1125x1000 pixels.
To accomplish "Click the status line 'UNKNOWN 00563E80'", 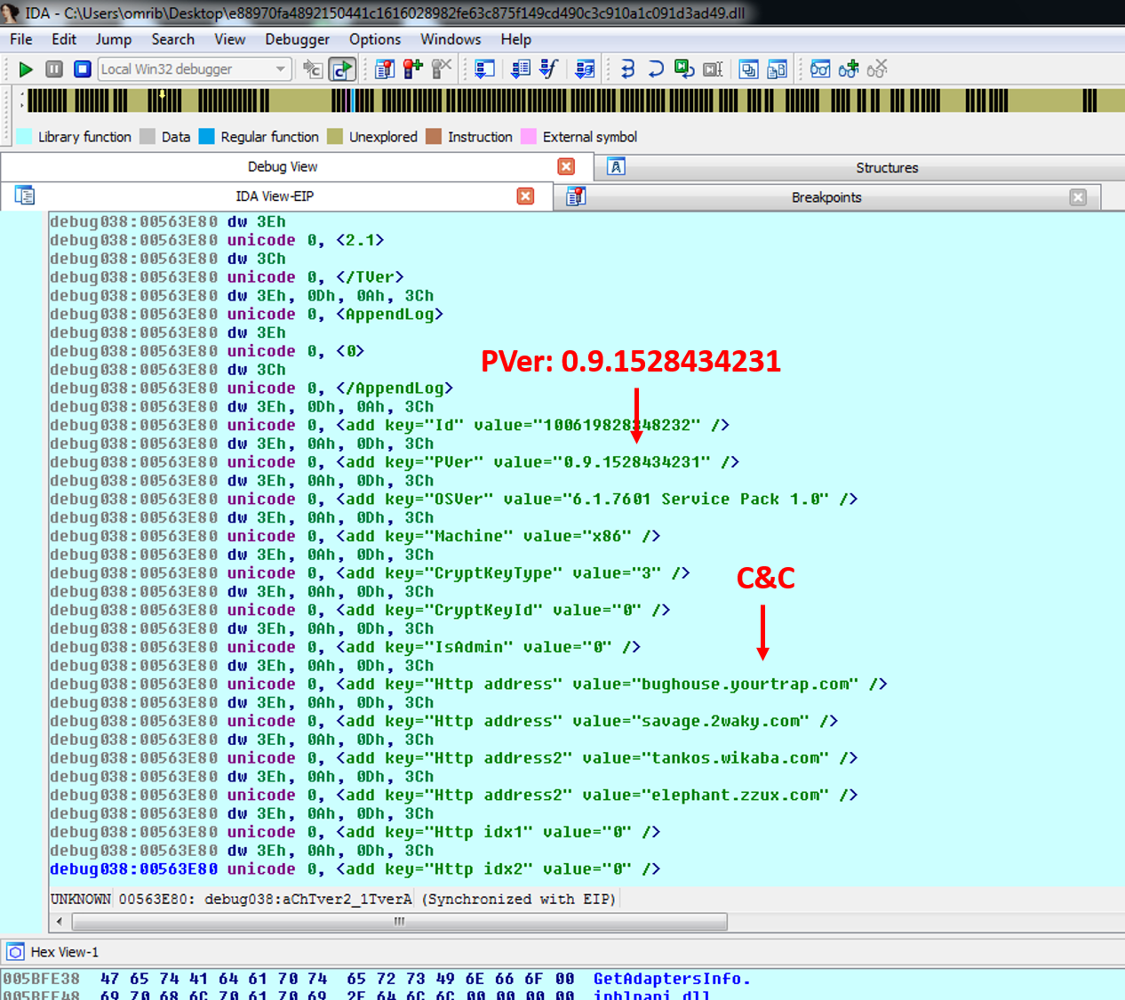I will pos(333,899).
